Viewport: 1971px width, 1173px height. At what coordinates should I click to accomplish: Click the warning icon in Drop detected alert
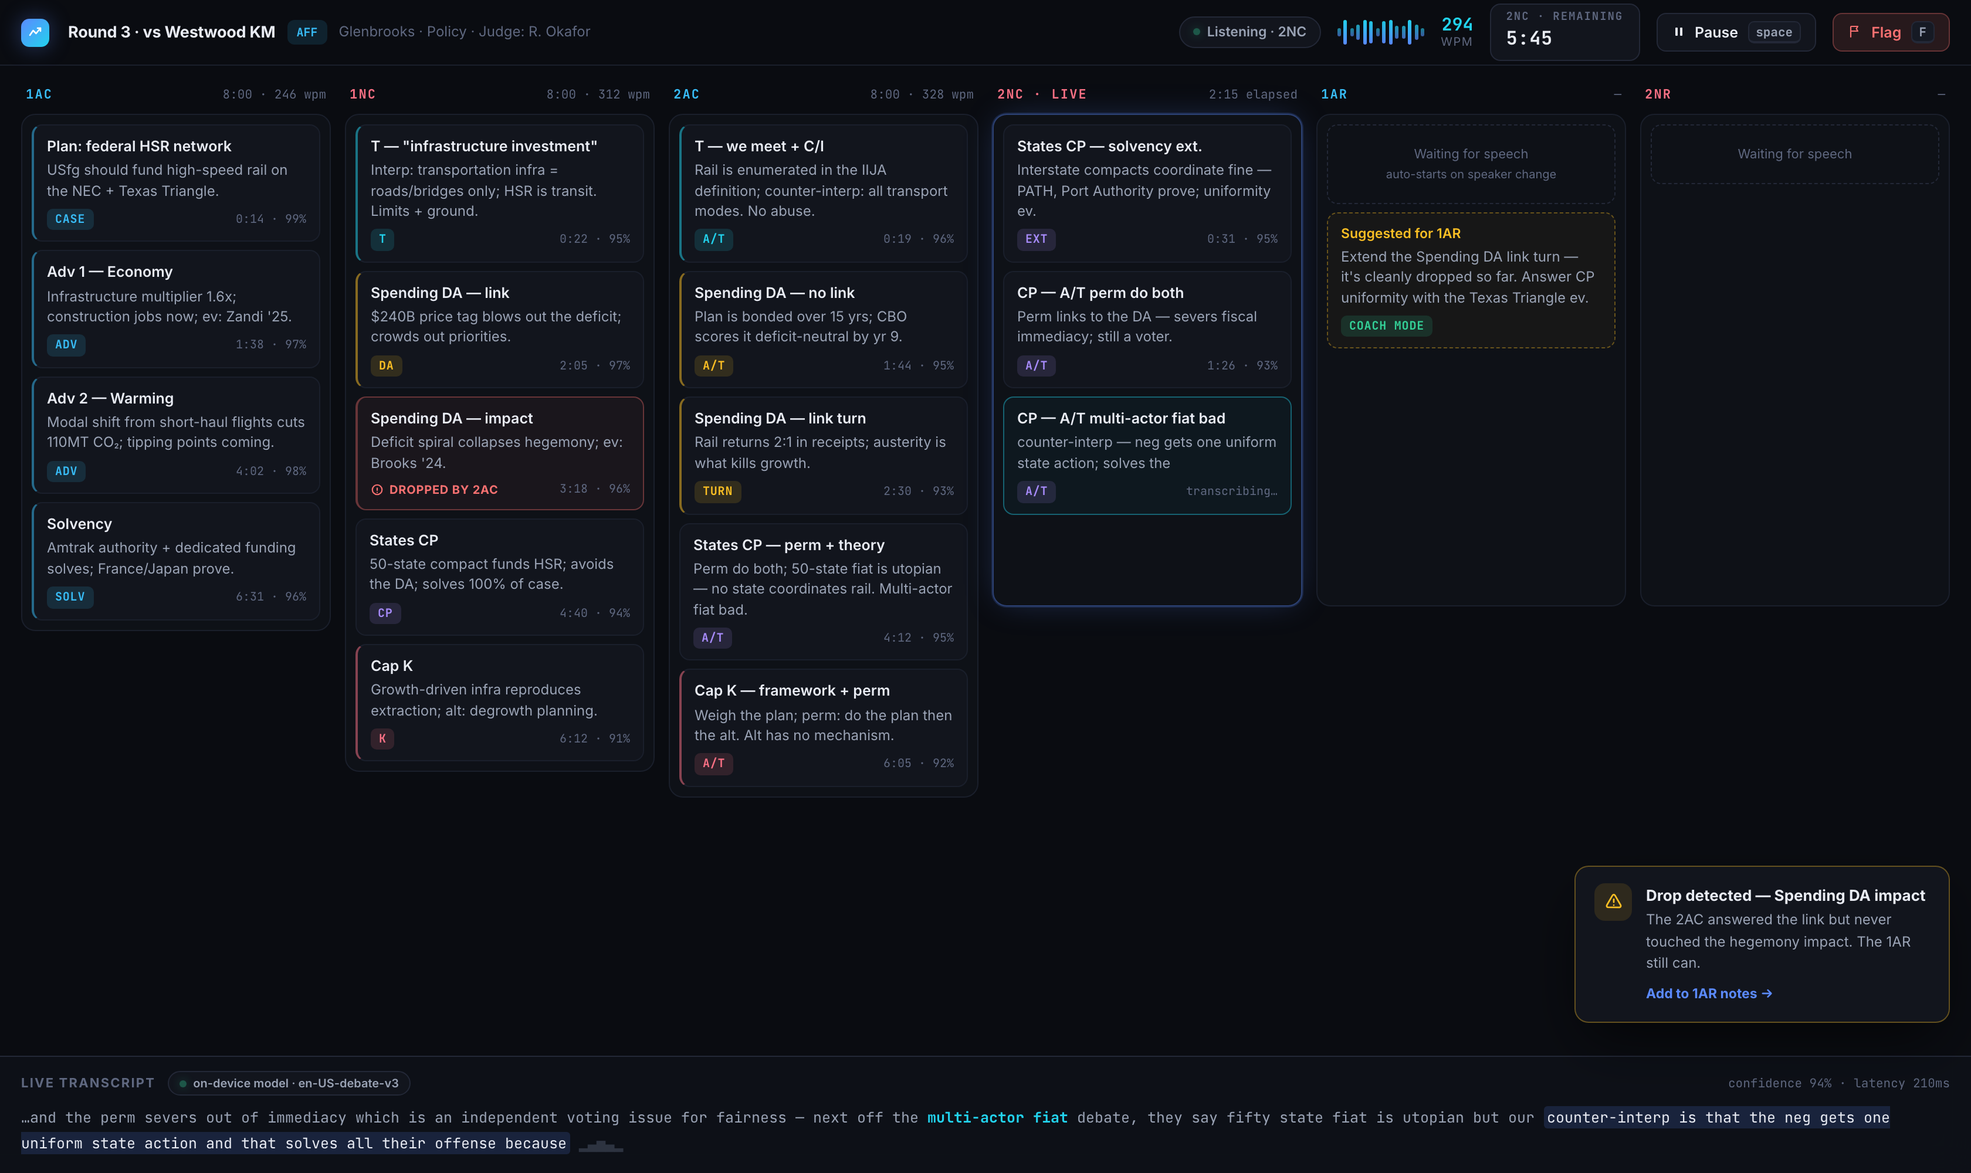(x=1613, y=901)
